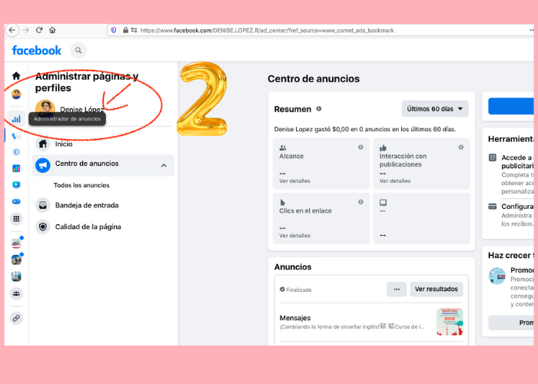Image resolution: width=538 pixels, height=384 pixels.
Task: Open the Últimos 60 días dropdown
Action: tap(435, 109)
